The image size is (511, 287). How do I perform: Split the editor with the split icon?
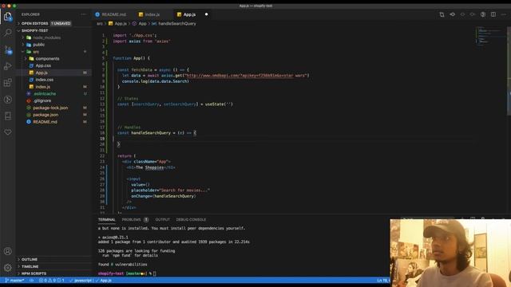click(x=493, y=14)
